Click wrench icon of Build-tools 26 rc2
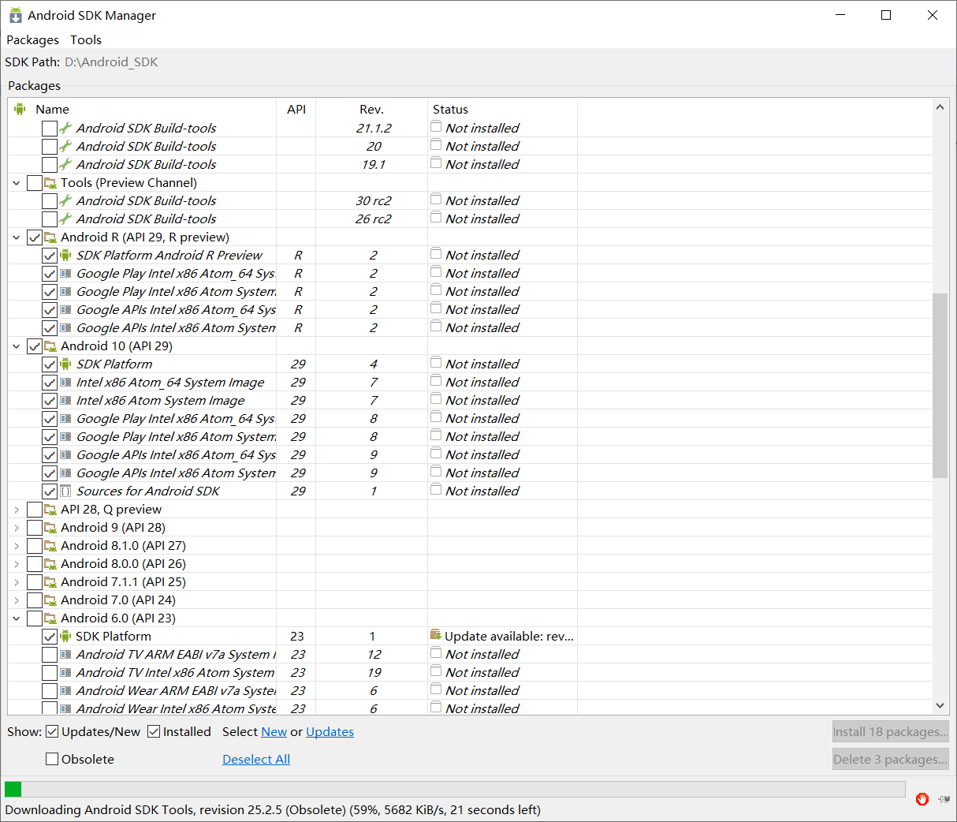Viewport: 957px width, 822px height. tap(66, 219)
